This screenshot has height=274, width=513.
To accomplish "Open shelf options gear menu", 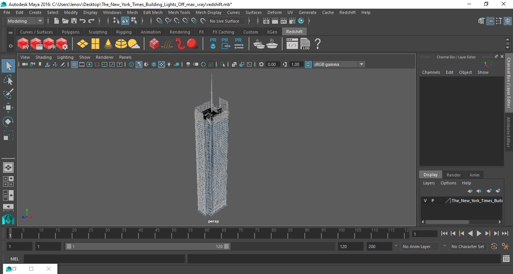I will coord(11,46).
